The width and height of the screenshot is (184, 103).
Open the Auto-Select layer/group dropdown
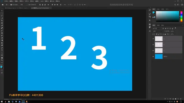point(22,5)
